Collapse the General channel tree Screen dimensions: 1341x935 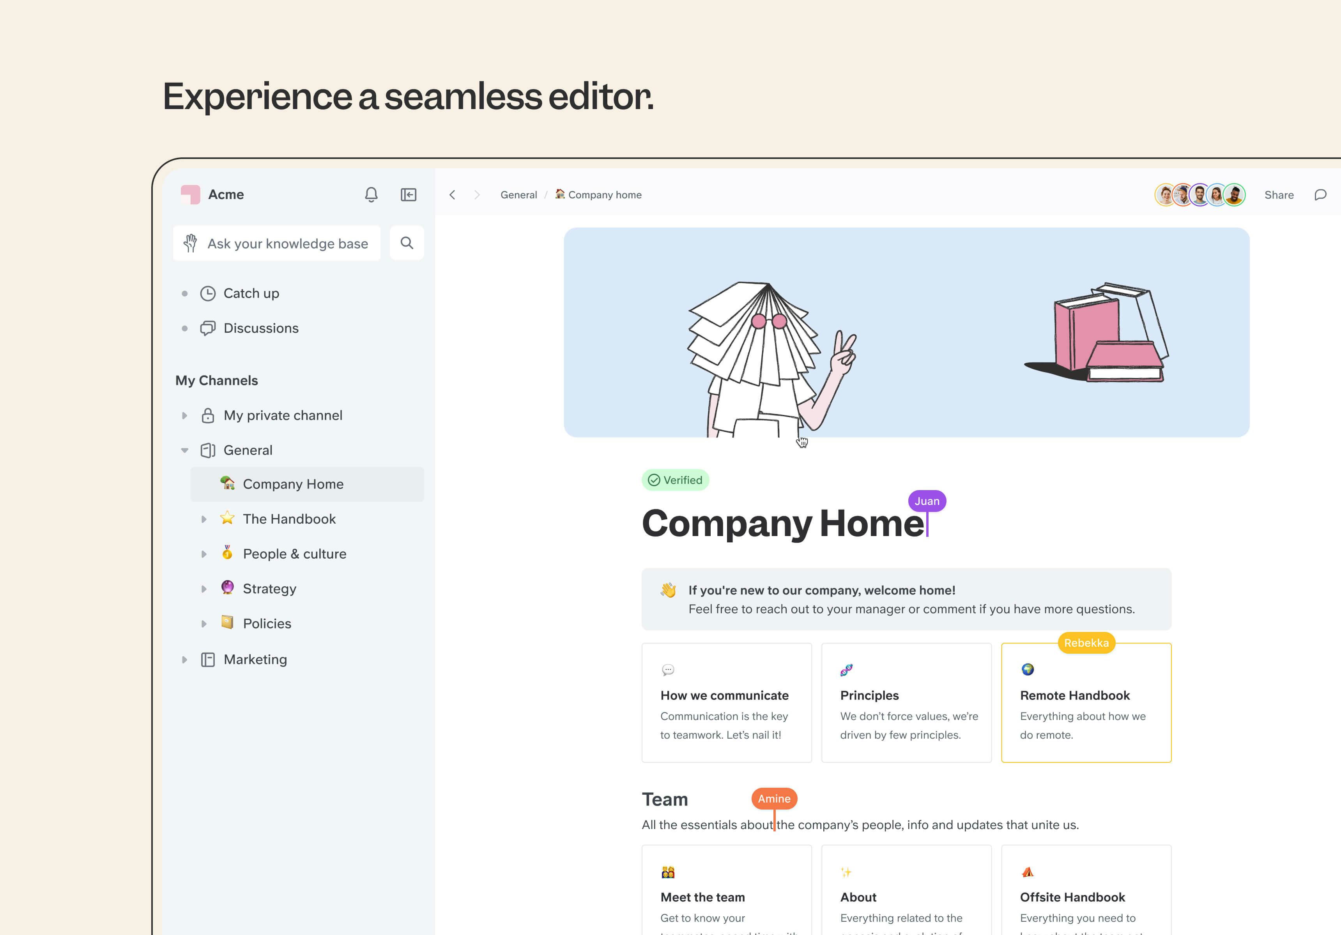(x=184, y=450)
